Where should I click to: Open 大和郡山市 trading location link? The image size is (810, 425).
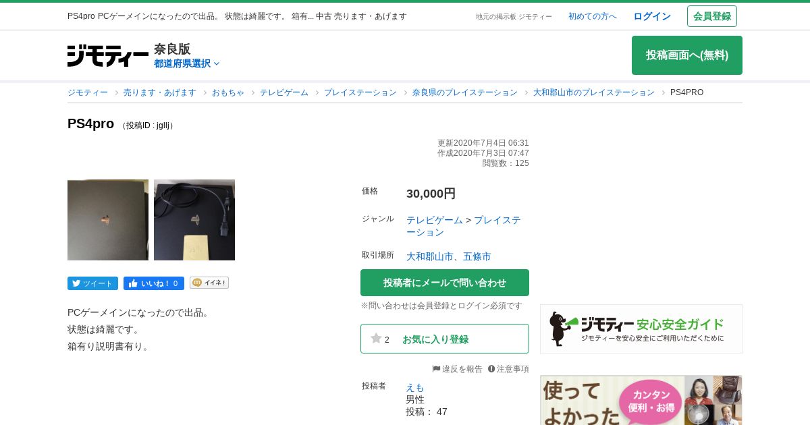click(x=430, y=256)
